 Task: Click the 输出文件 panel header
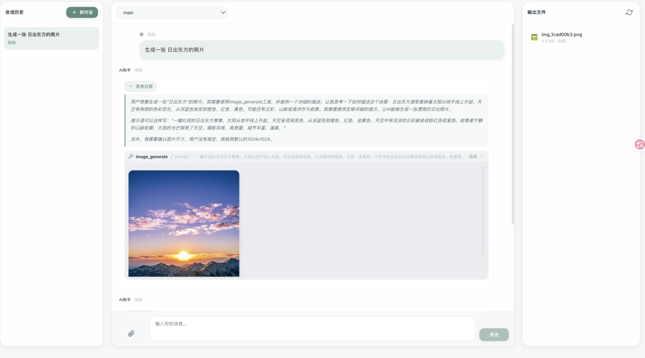point(536,13)
